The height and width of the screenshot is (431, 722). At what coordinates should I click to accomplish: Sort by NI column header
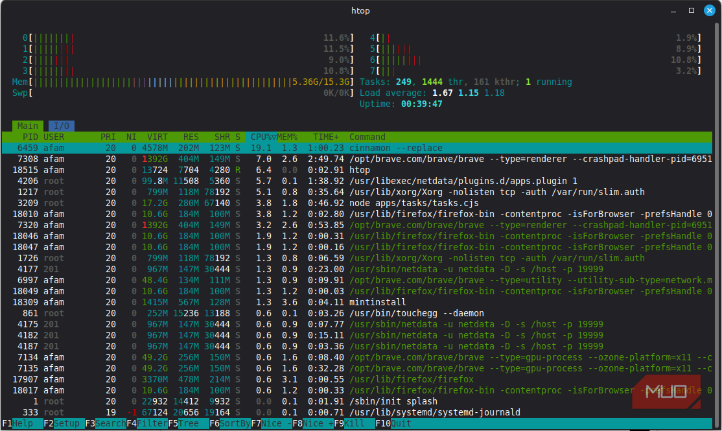pos(131,137)
